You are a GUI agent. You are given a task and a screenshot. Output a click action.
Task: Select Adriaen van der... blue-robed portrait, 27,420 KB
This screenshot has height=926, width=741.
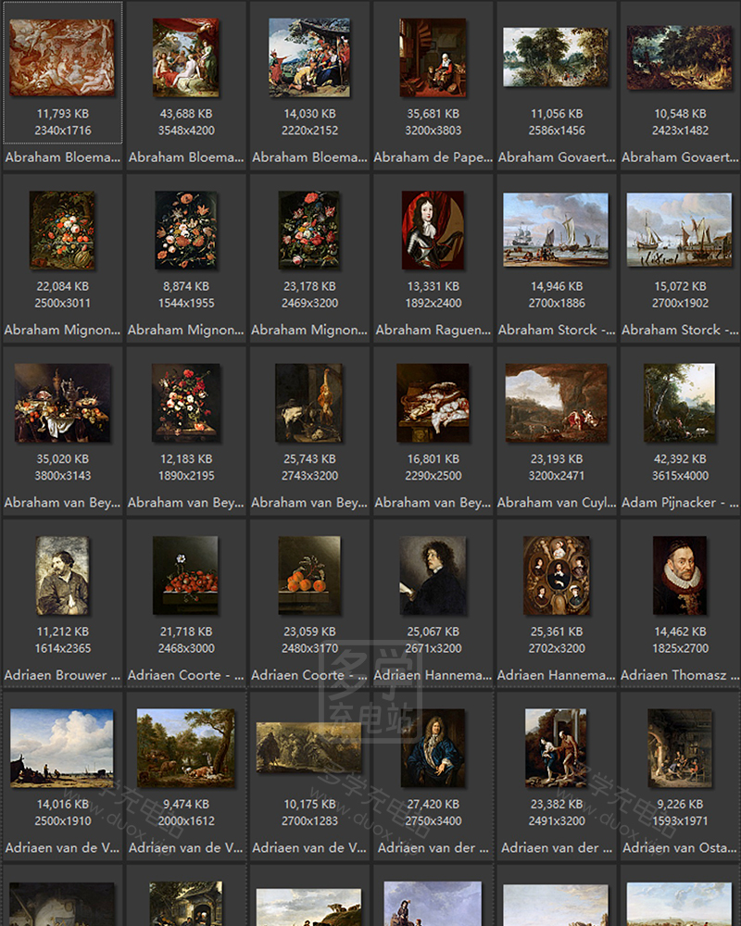[433, 748]
